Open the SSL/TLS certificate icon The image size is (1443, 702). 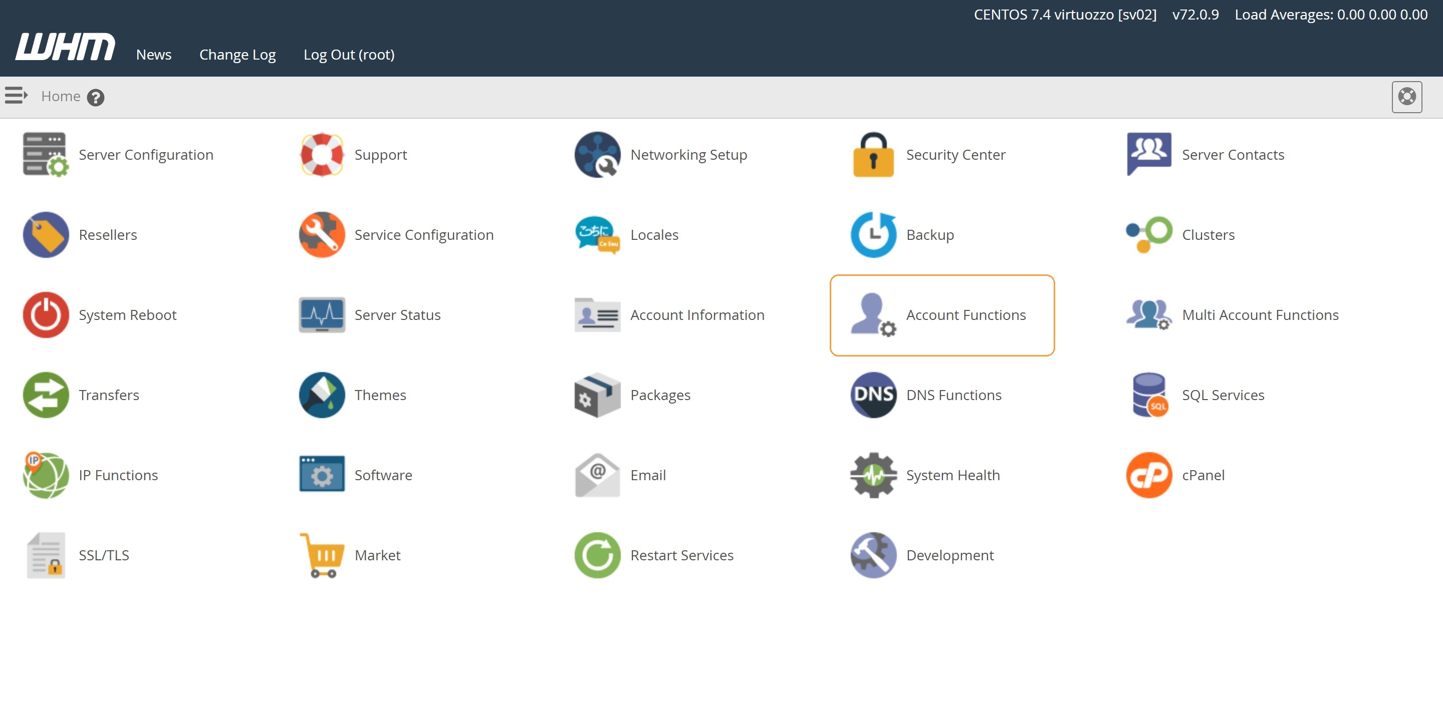click(46, 555)
